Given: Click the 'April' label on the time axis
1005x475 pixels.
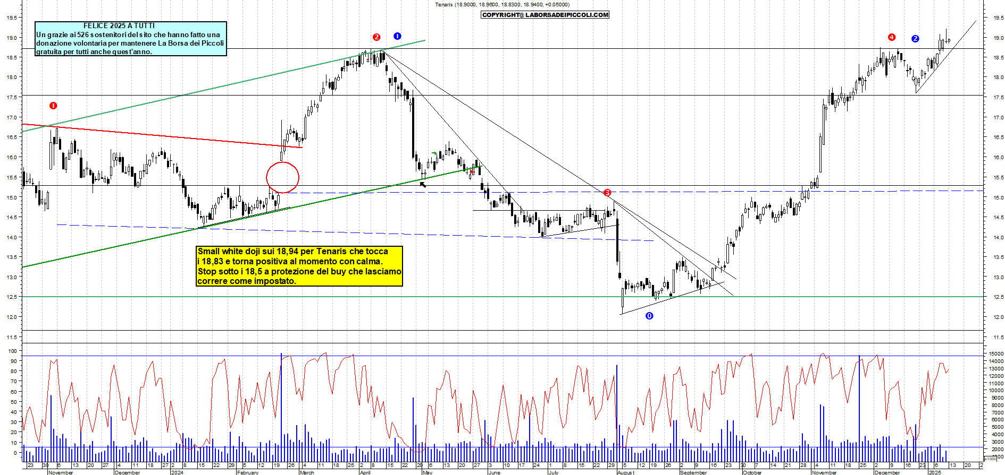Looking at the screenshot, I should coord(365,472).
